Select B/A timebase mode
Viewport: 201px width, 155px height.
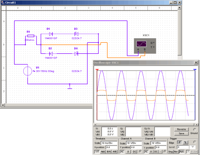point(109,151)
